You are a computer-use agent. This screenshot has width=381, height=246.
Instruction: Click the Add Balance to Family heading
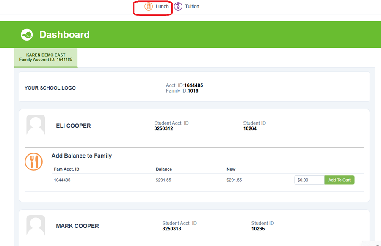[82, 156]
